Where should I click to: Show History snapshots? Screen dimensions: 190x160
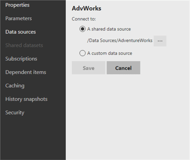point(26,99)
